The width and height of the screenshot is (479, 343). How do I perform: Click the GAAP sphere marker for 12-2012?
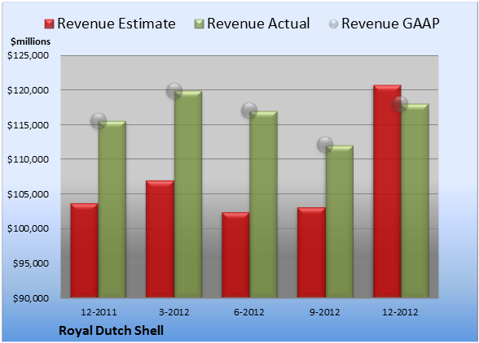click(x=400, y=104)
